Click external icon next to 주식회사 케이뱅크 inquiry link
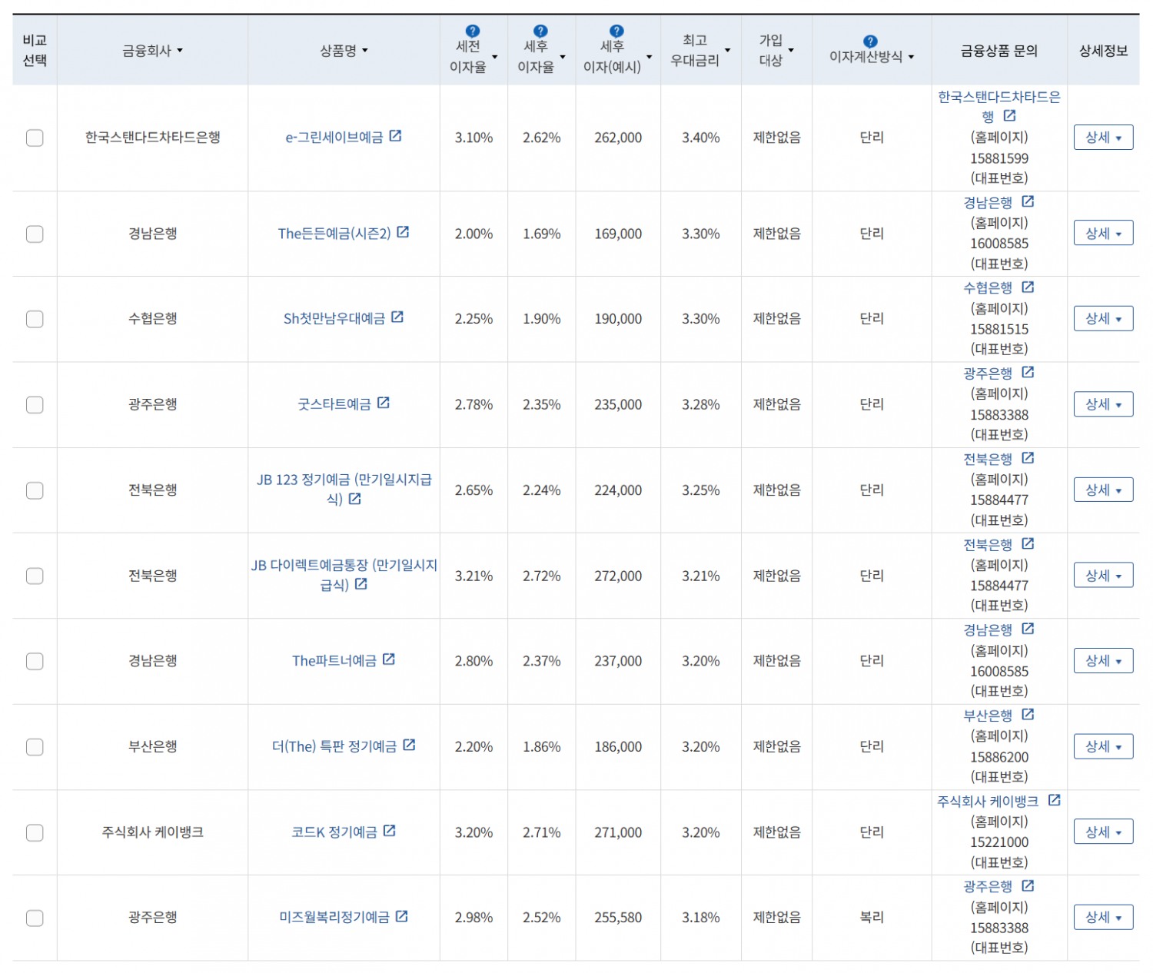Screen dimensions: 1153x973 [x=1055, y=800]
